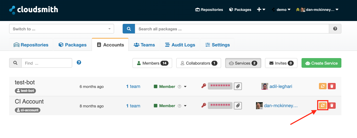
Task: Open CI Account's 1 team link
Action: click(133, 106)
